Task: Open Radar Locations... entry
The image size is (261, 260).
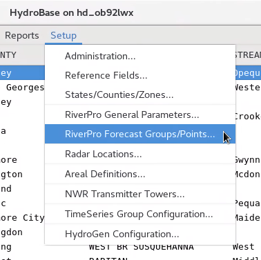Action: coord(140,154)
